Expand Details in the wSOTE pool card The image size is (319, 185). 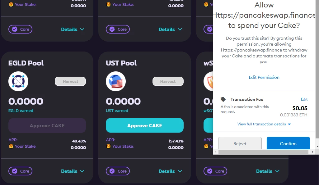point(268,171)
